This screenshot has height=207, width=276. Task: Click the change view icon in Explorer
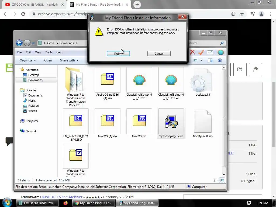tap(195, 60)
